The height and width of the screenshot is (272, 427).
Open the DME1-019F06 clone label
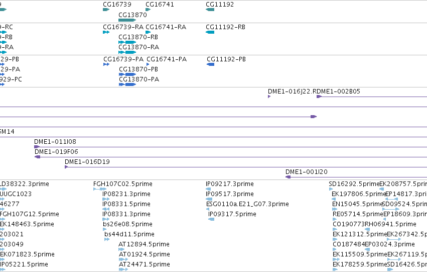[x=56, y=152]
